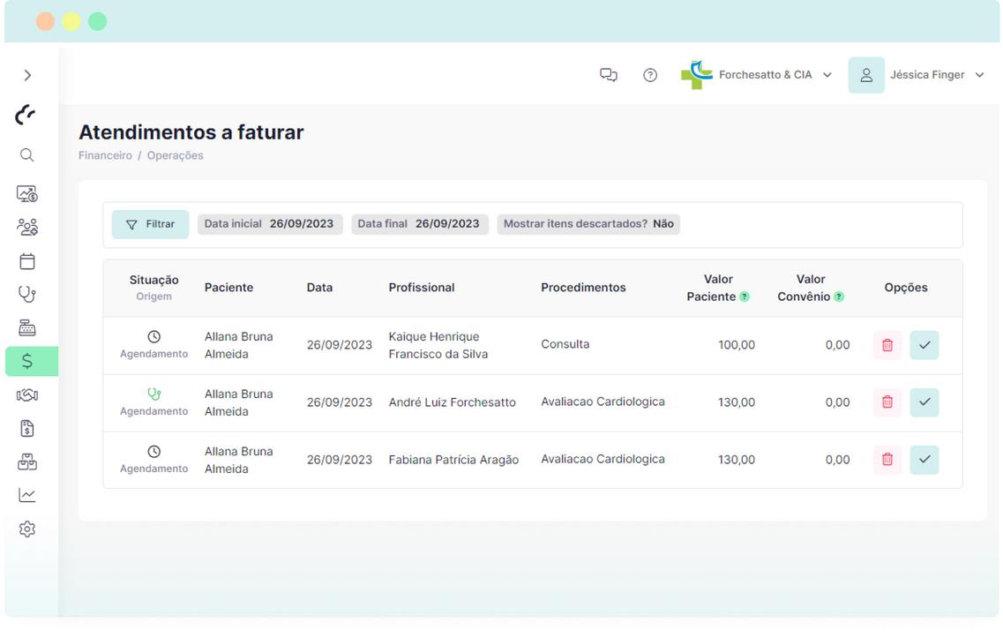Expand the sidebar with the chevron arrow
The image size is (1003, 638).
(27, 75)
